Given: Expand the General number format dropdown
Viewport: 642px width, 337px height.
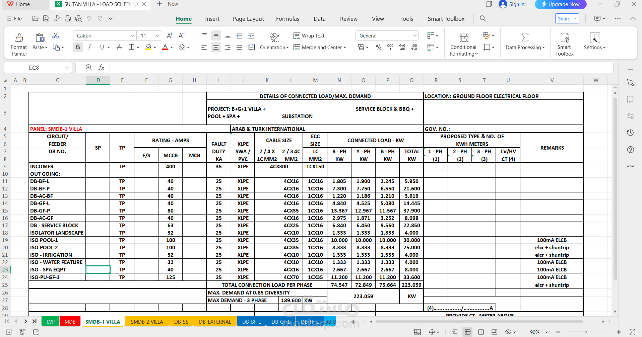Looking at the screenshot, I should pos(415,36).
